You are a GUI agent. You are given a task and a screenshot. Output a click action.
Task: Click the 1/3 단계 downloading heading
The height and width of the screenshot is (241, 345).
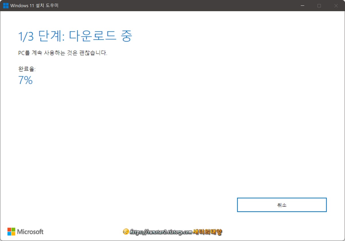pos(75,36)
